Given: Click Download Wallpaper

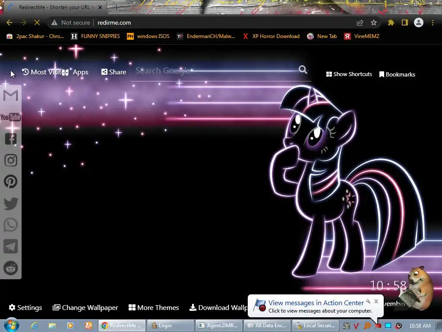Looking at the screenshot, I should (218, 307).
